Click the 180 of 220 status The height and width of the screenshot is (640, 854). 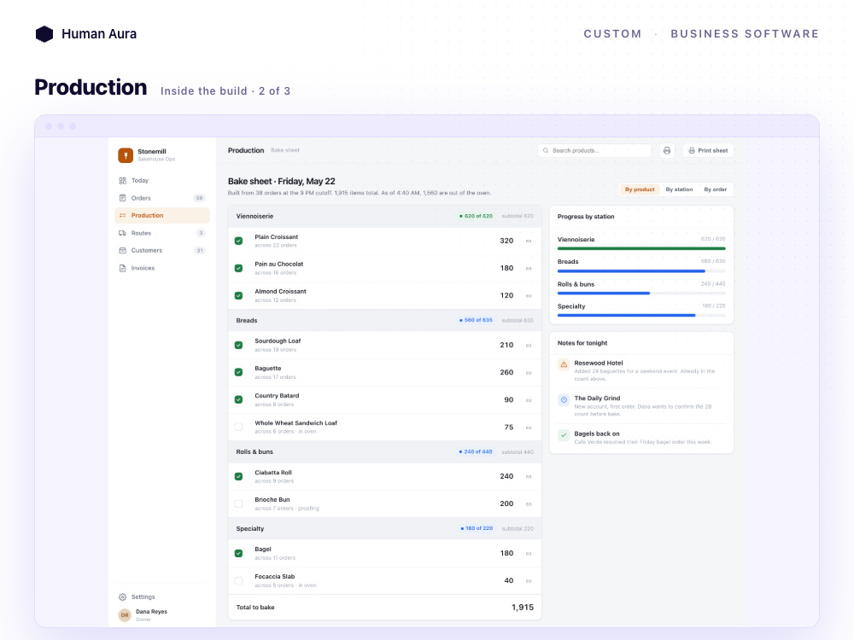pyautogui.click(x=477, y=528)
